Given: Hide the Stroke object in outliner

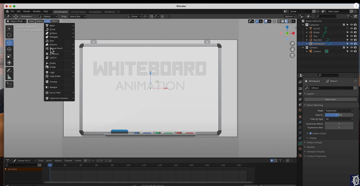Looking at the screenshot, I should point(351,33).
